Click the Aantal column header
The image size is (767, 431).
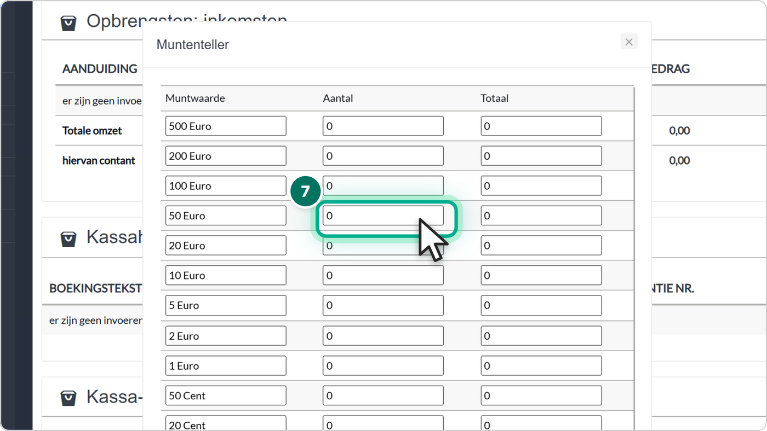point(338,98)
